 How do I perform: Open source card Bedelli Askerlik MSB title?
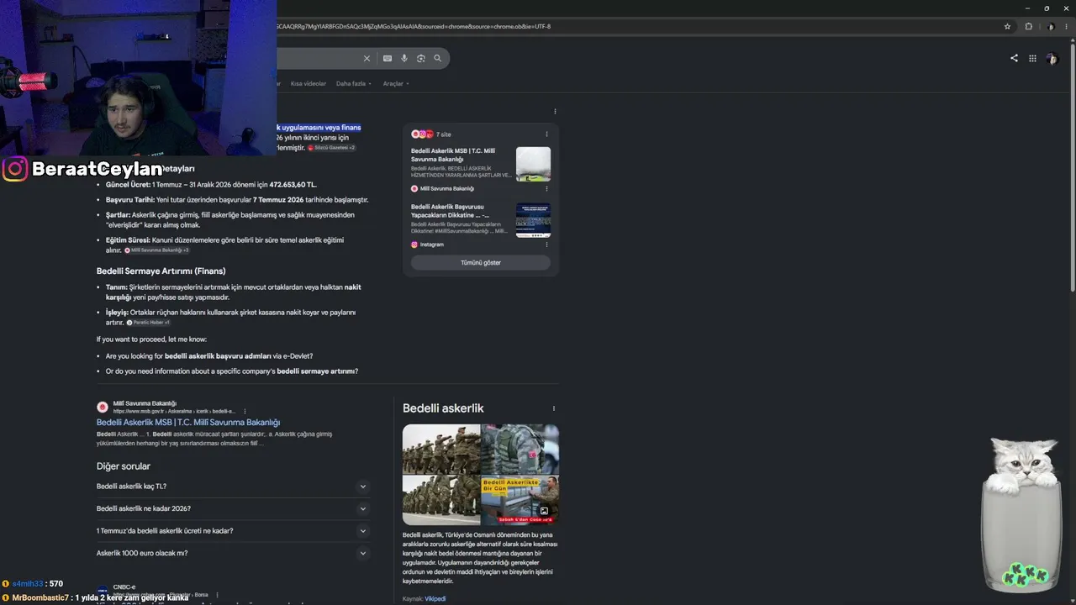(453, 155)
